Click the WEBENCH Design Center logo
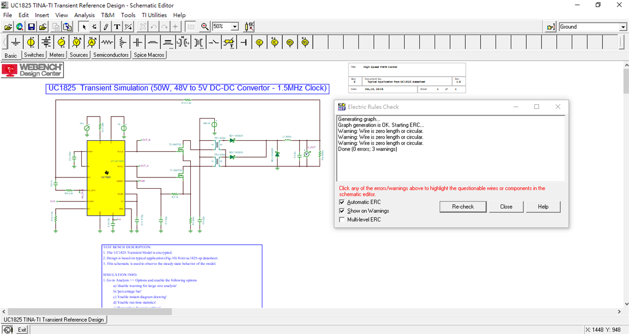Image resolution: width=629 pixels, height=334 pixels. pos(32,70)
